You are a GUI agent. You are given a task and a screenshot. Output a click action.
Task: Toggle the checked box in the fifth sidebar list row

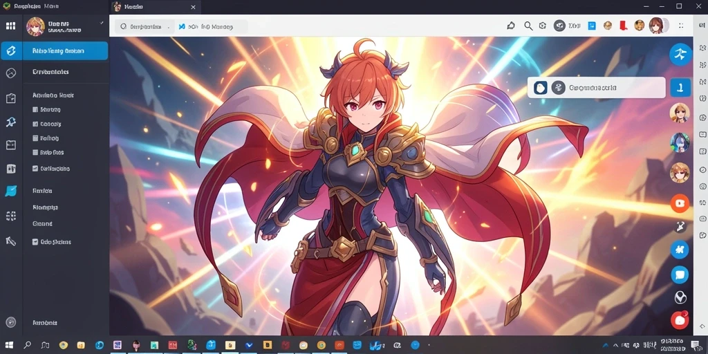pyautogui.click(x=35, y=169)
